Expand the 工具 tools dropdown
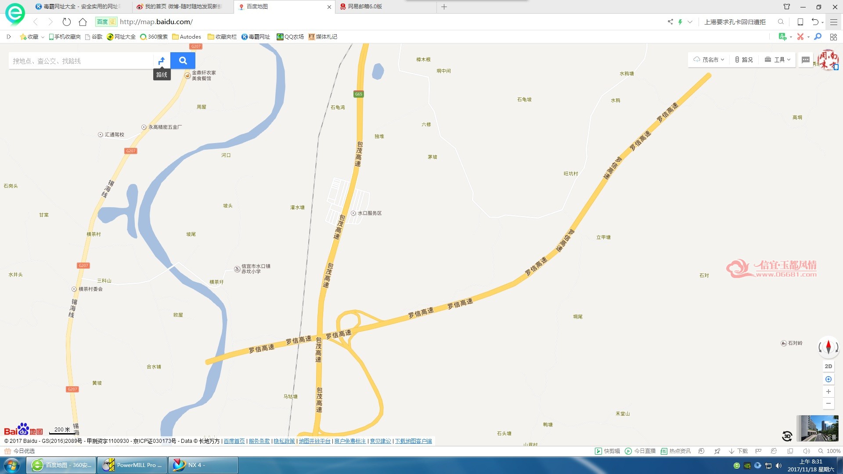The height and width of the screenshot is (474, 843). point(777,60)
